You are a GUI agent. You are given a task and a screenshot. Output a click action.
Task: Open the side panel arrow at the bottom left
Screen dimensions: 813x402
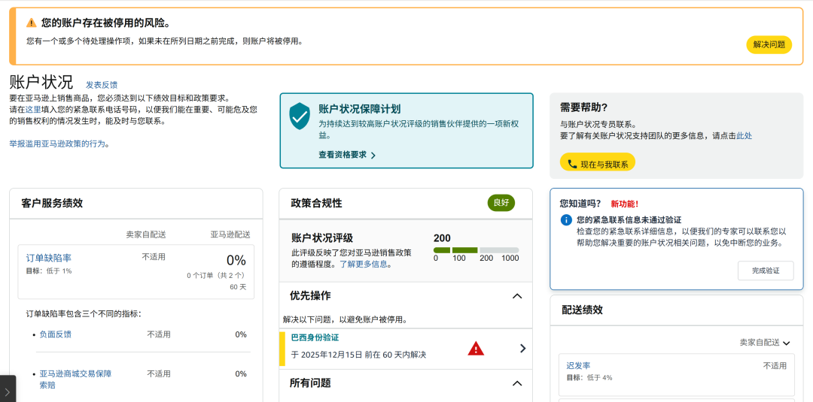click(8, 391)
